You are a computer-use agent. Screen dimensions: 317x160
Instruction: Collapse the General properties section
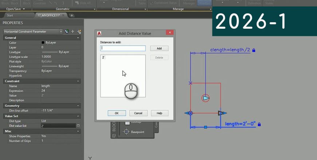(78, 38)
